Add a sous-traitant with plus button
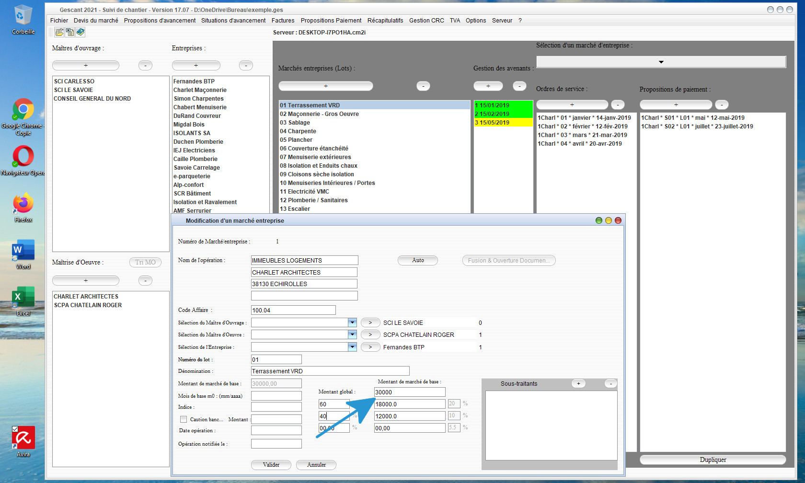This screenshot has width=805, height=483. (579, 383)
